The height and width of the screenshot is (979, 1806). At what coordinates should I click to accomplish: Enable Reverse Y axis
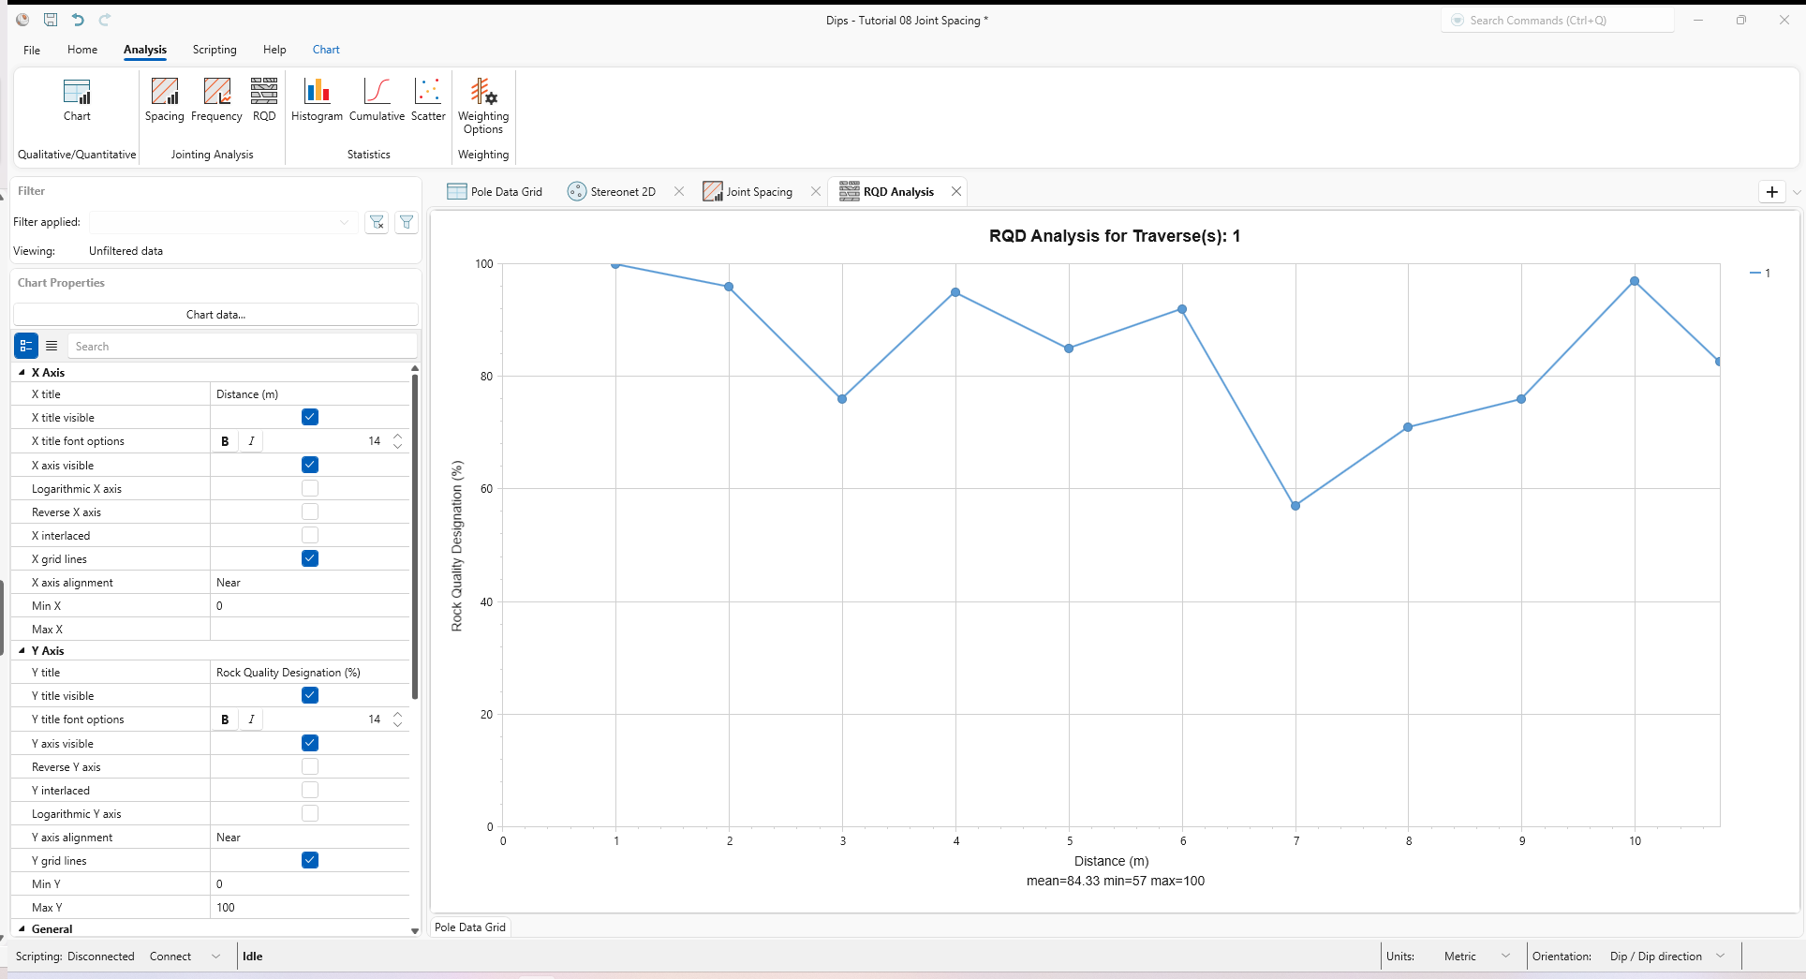(x=309, y=766)
